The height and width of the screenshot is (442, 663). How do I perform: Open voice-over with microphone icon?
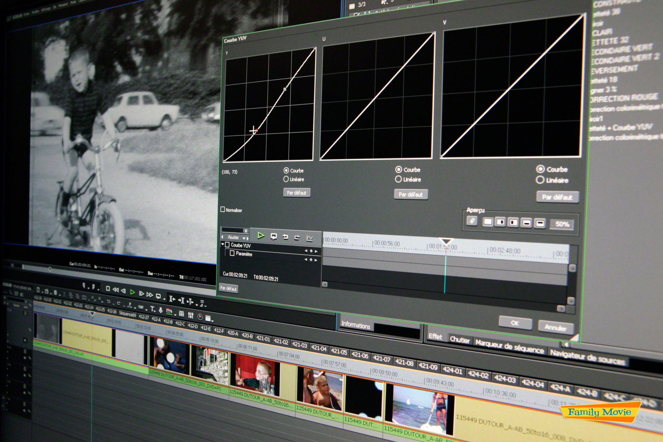[x=161, y=310]
